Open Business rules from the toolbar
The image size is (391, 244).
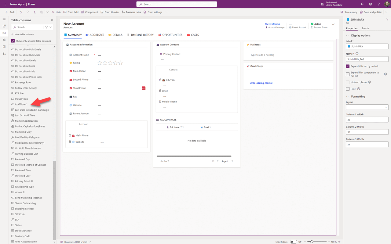click(131, 12)
